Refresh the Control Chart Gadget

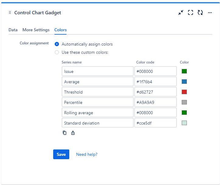pos(200,12)
